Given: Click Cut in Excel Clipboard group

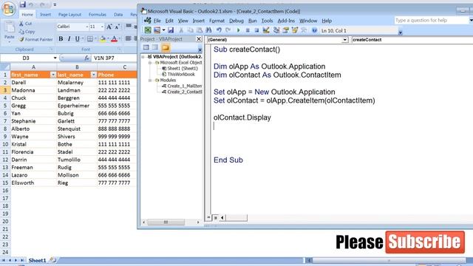Looking at the screenshot, I should pos(26,24).
